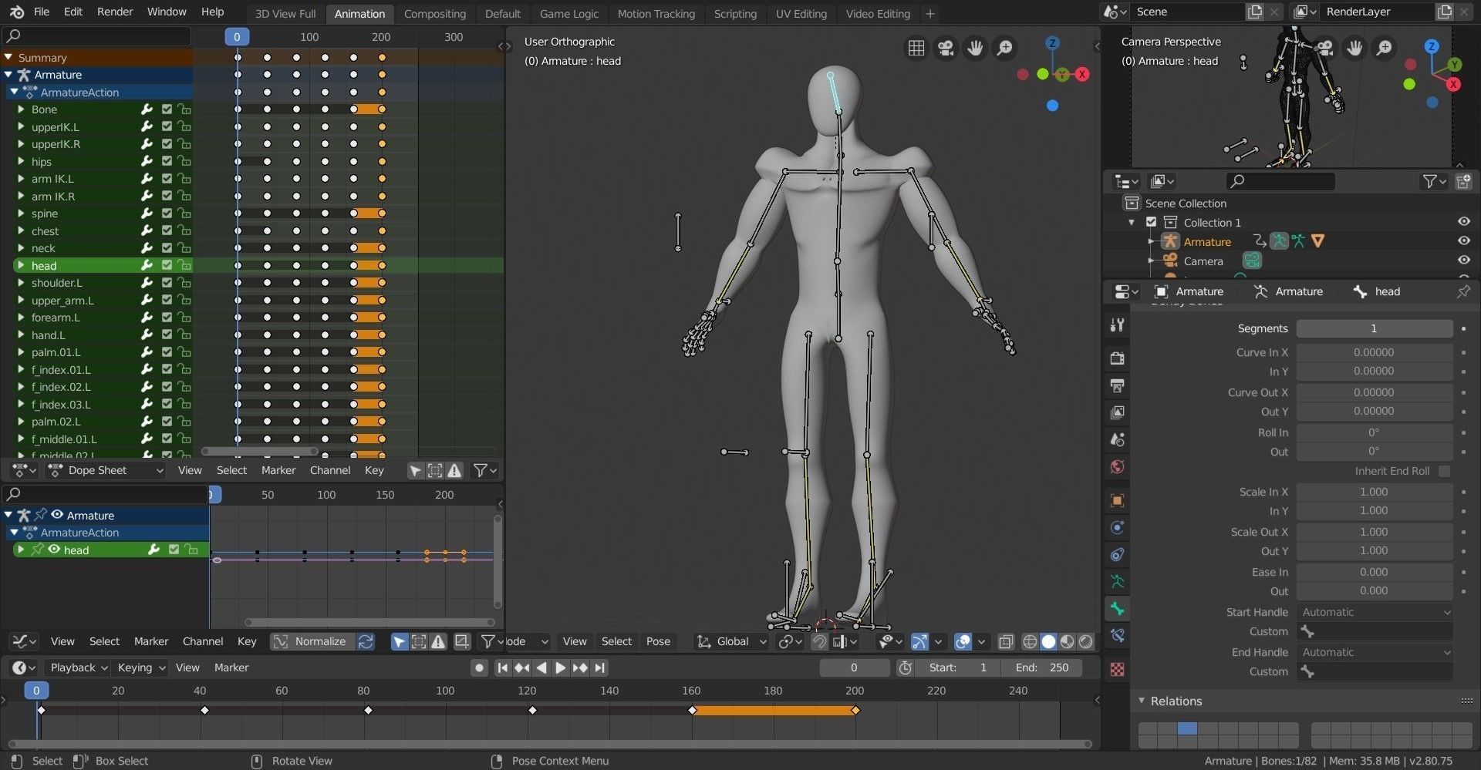Hide the Camera via eye icon in outliner

point(1463,260)
